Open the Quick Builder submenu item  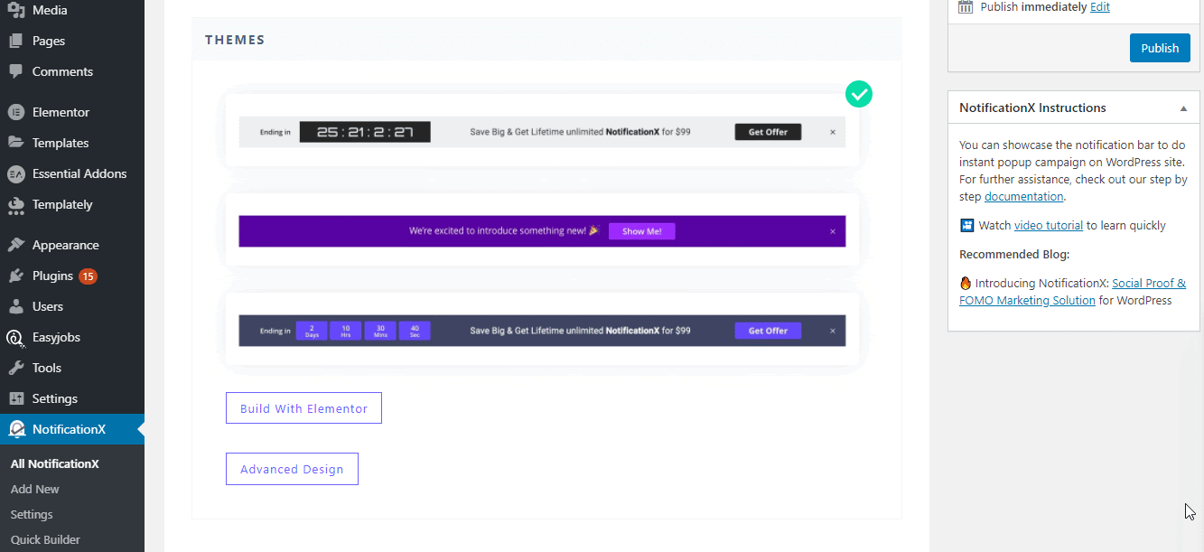(x=44, y=538)
